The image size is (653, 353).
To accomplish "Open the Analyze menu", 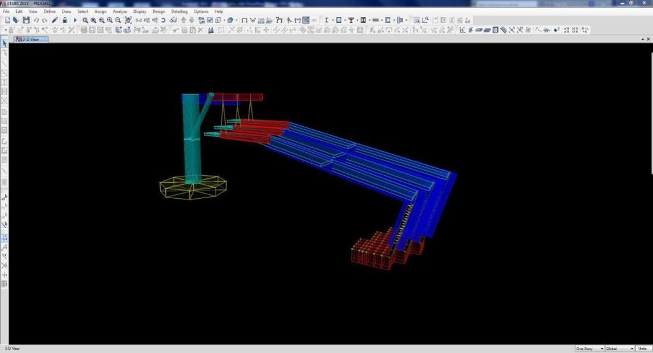I will coord(119,11).
